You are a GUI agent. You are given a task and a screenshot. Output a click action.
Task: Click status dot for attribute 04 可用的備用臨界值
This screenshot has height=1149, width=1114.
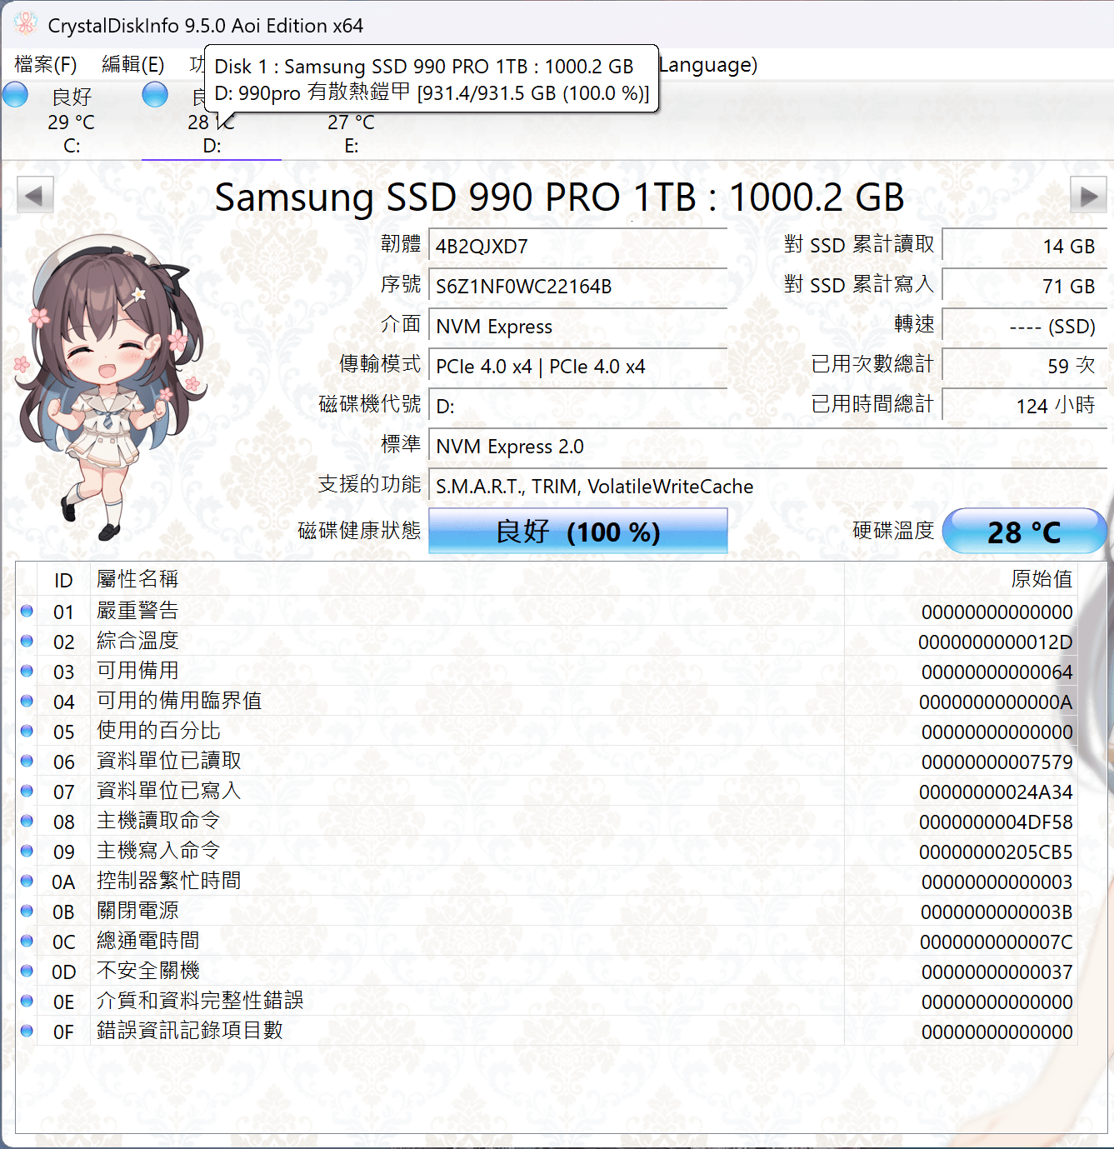click(x=27, y=701)
